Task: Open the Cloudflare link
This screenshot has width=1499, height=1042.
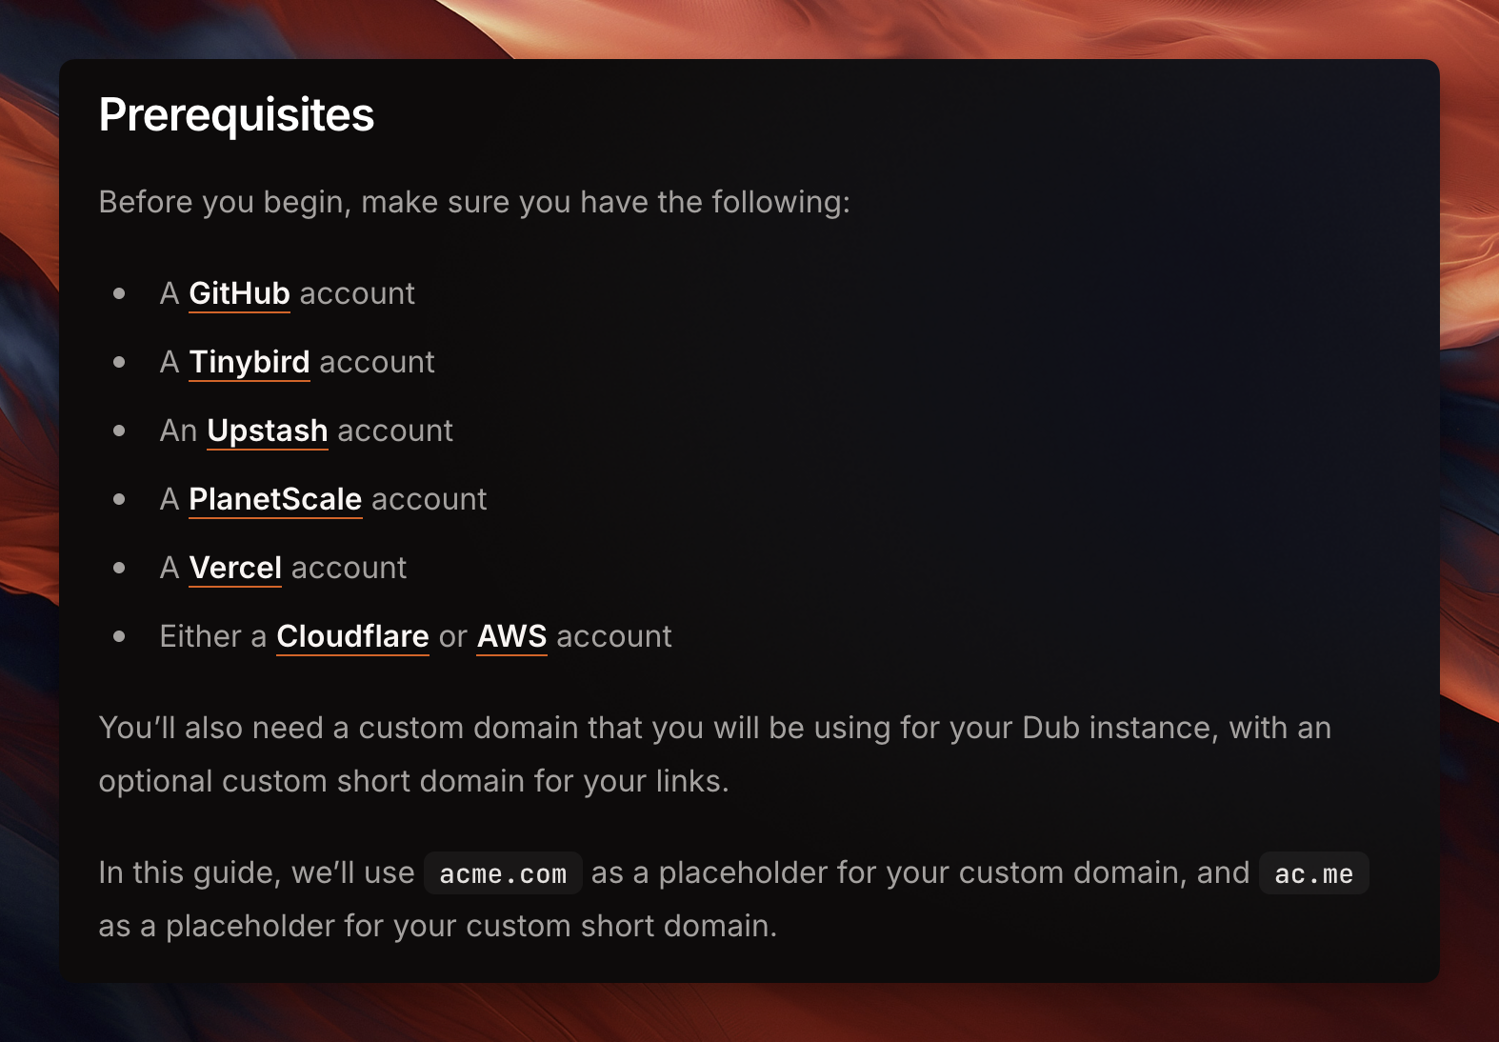Action: tap(352, 636)
